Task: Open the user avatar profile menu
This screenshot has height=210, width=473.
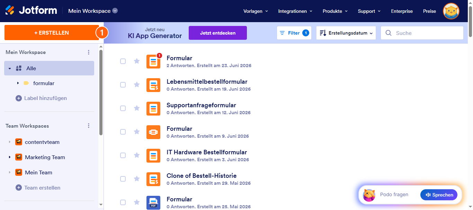Action: pos(451,11)
